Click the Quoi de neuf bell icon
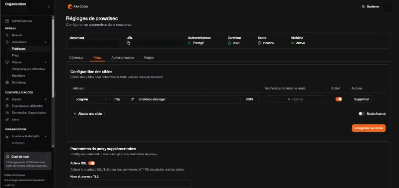399x188 pixels. pos(8,157)
